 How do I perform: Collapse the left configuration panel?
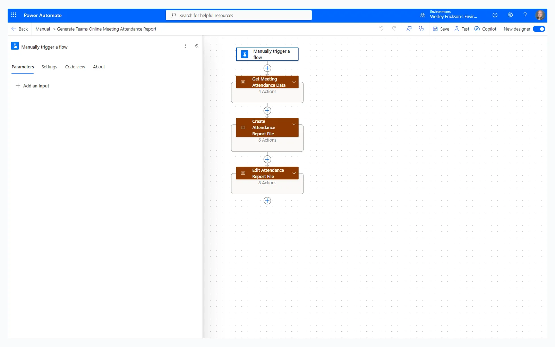click(197, 46)
